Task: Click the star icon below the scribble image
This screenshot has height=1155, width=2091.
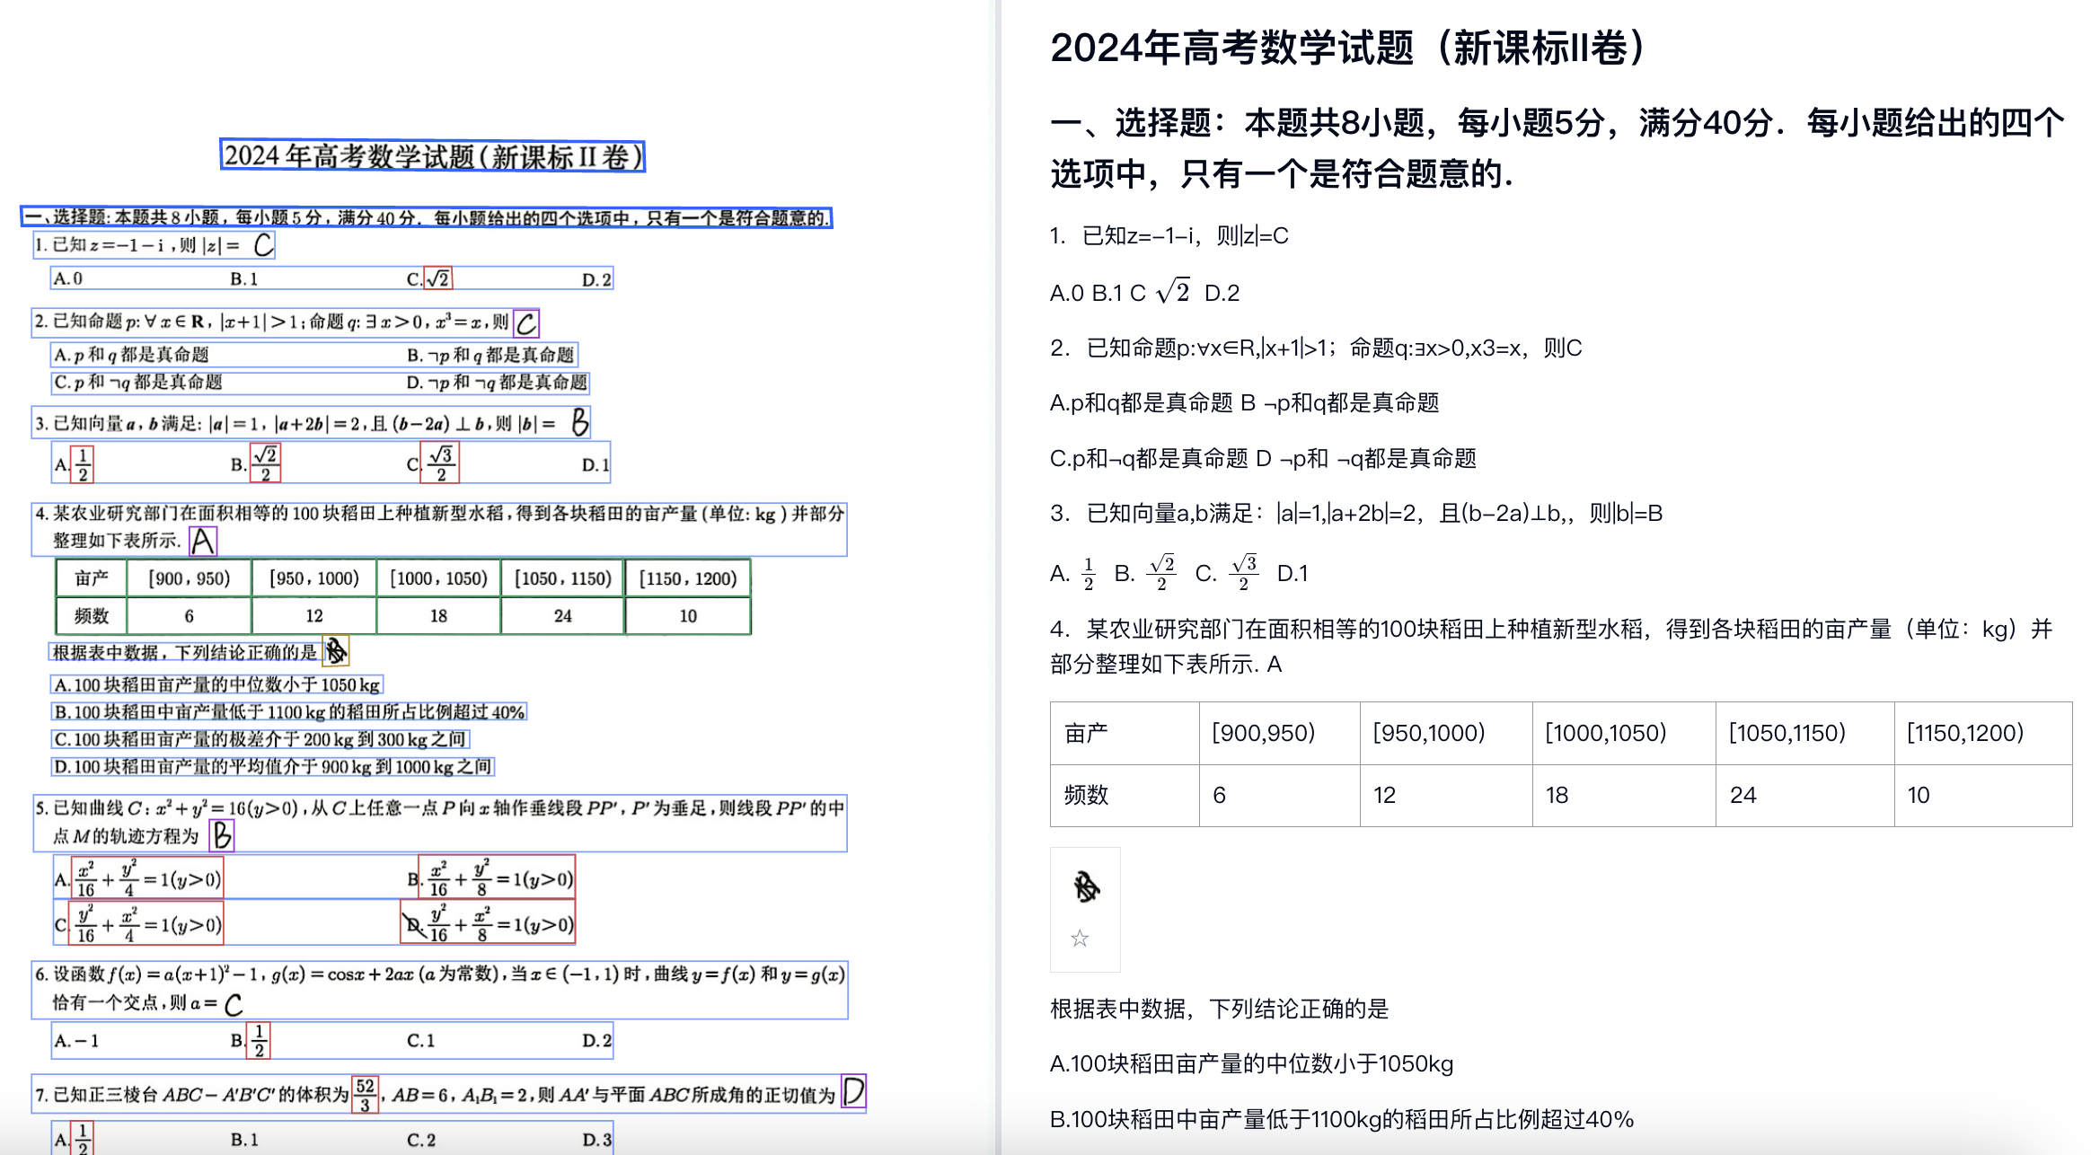Action: (1080, 939)
